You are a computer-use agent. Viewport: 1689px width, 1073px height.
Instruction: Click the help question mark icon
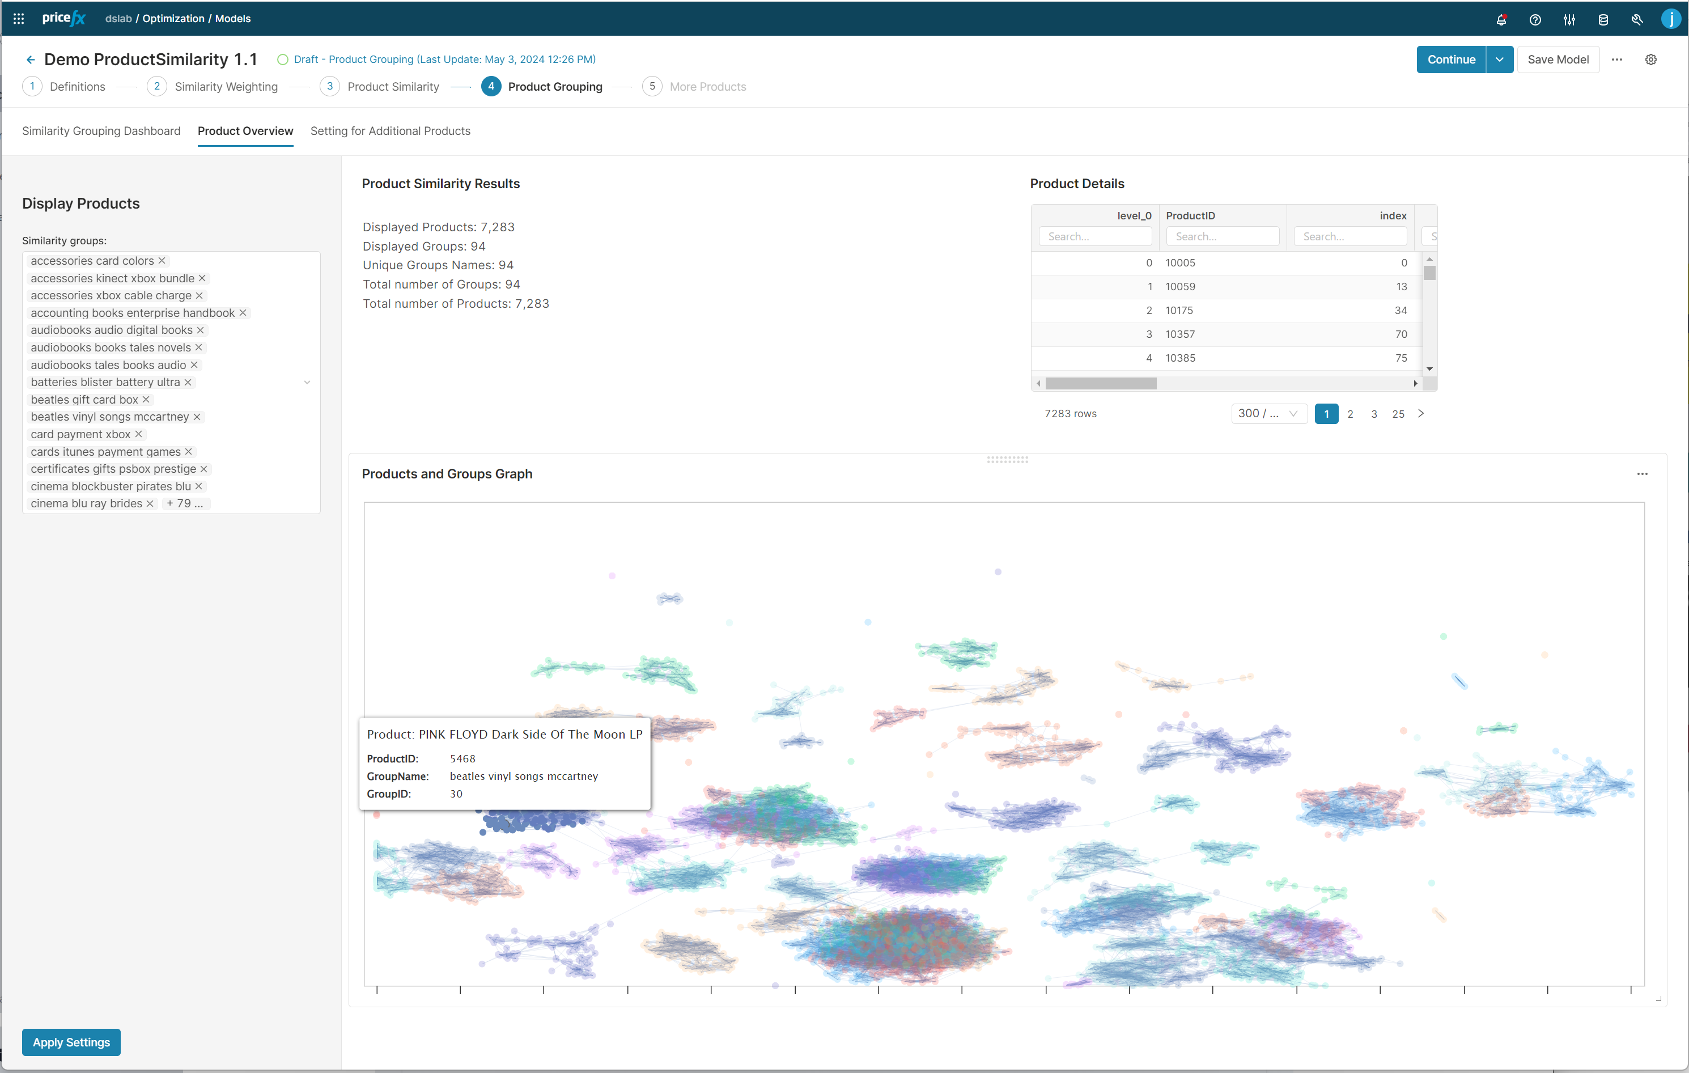pos(1535,20)
